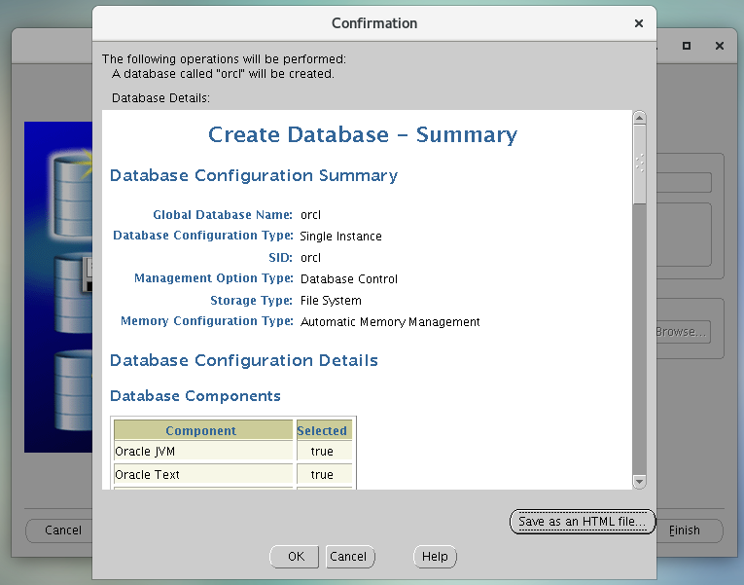Click the 'Management Option Type:' label
This screenshot has width=744, height=585.
(x=214, y=278)
